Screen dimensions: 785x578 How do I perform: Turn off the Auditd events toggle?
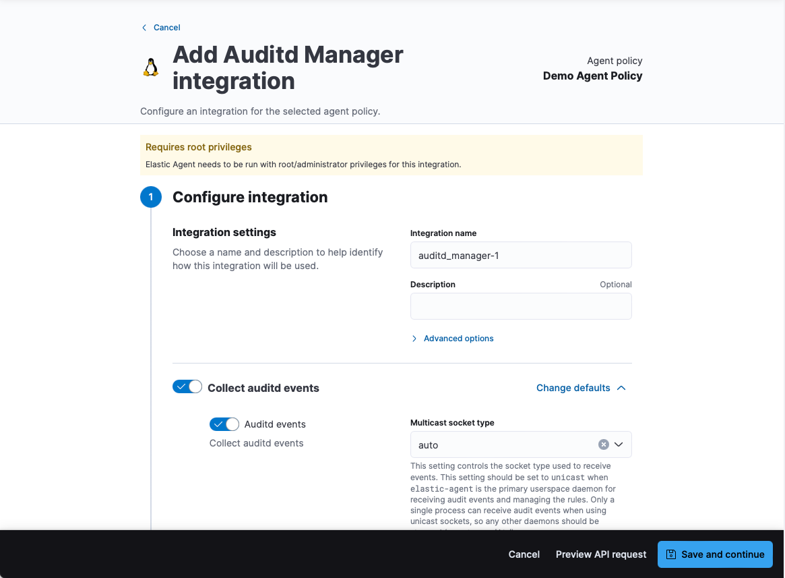(224, 424)
